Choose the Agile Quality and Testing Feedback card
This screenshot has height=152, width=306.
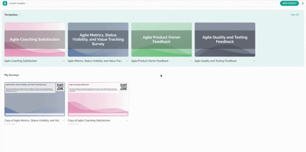click(225, 40)
